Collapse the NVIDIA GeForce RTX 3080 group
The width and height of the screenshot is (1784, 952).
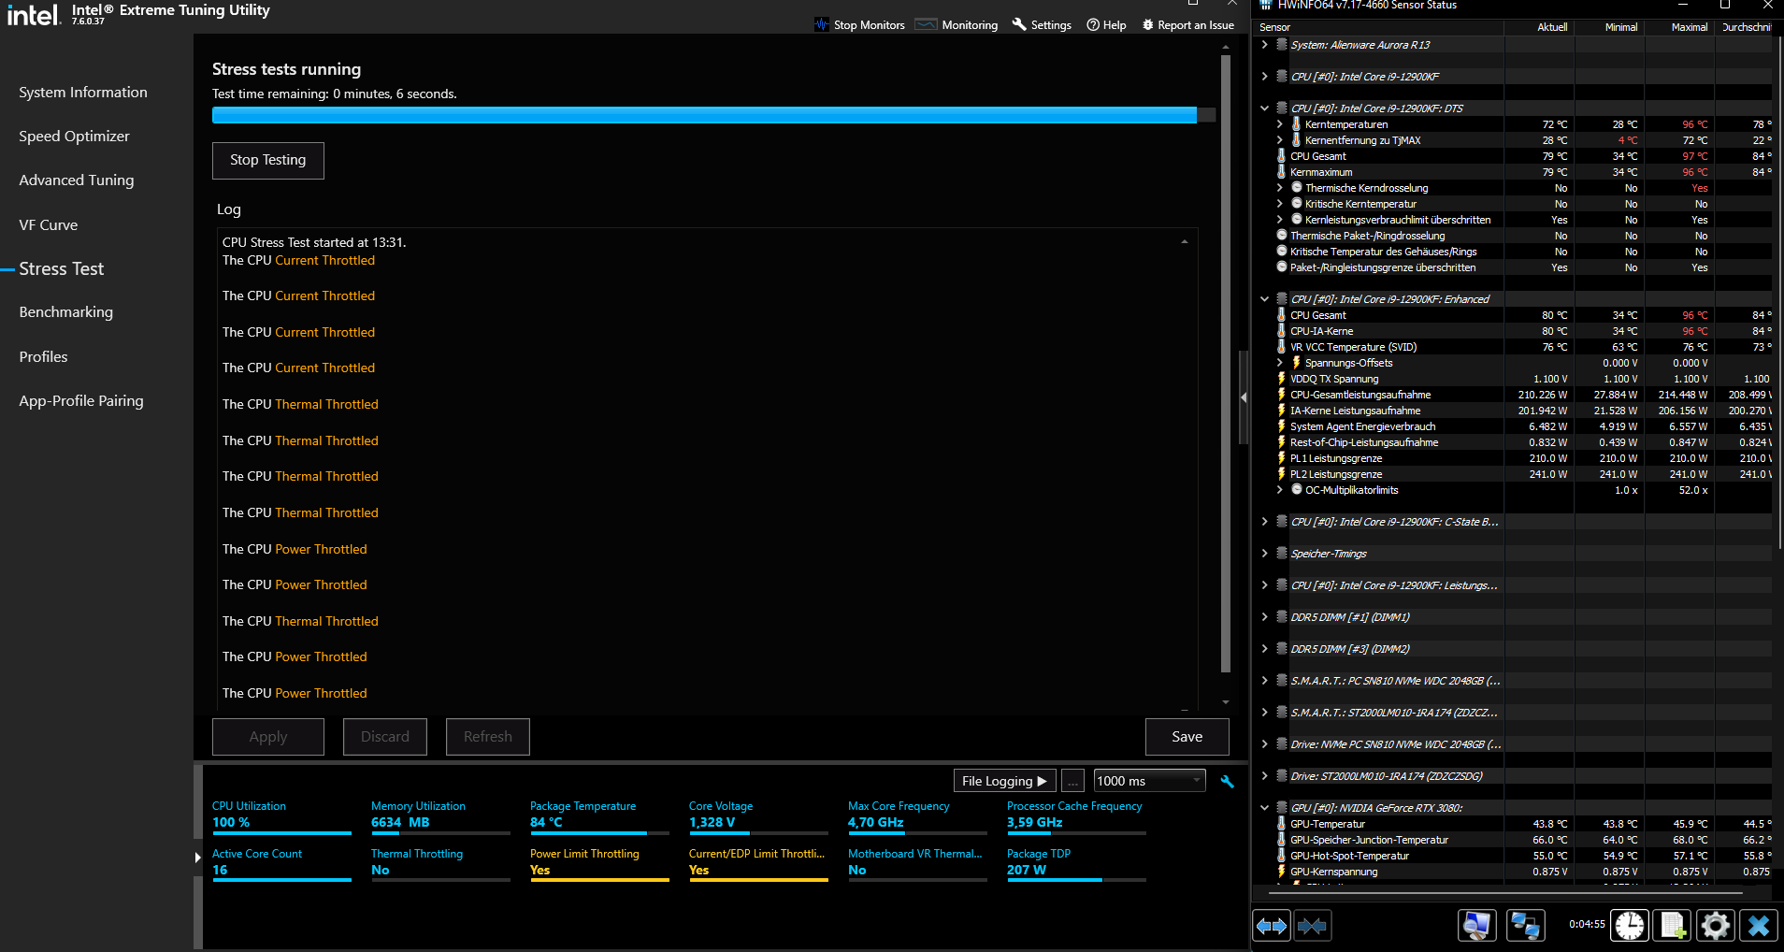(x=1264, y=808)
